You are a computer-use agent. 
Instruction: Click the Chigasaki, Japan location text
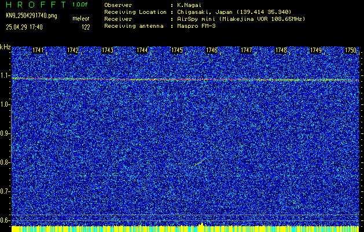(x=234, y=12)
